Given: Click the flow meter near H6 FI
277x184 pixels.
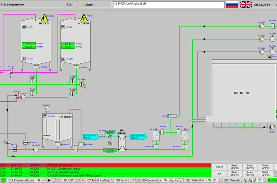Looking at the screenshot, I should pos(173,116).
